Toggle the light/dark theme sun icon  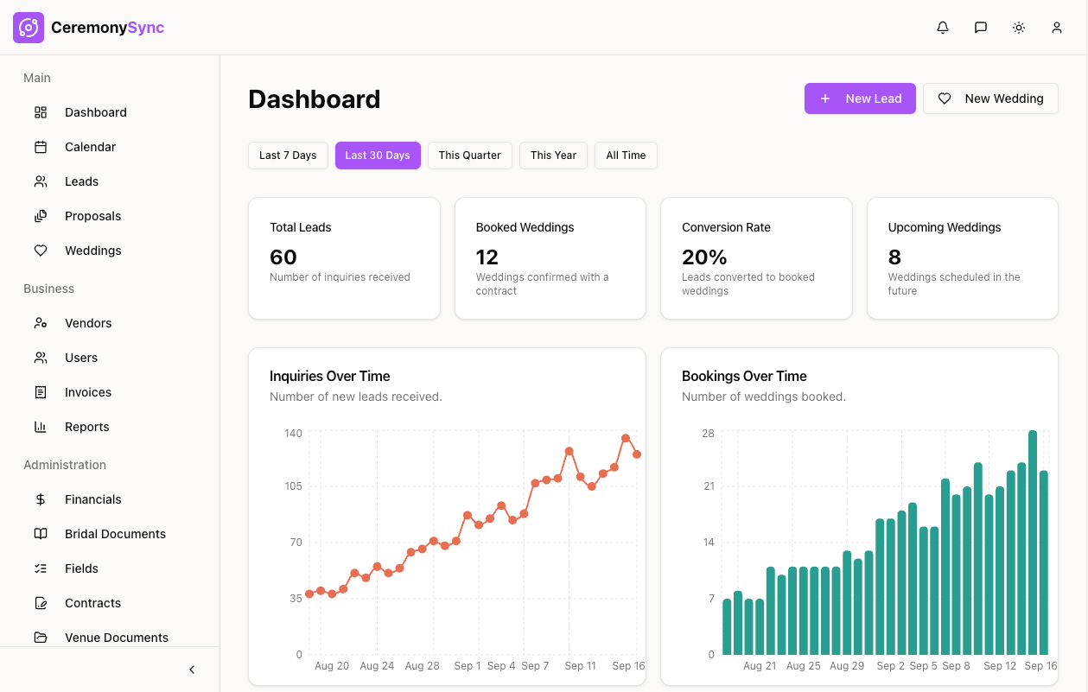pos(1018,27)
